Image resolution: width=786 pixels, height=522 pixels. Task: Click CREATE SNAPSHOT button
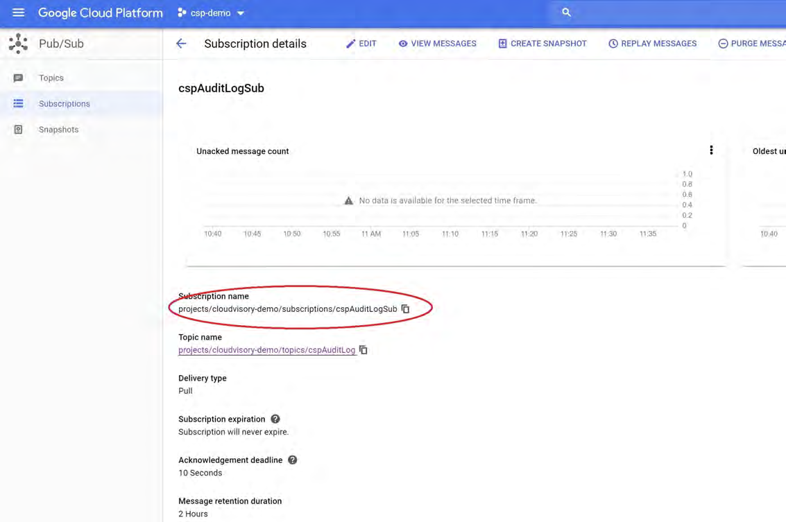click(x=542, y=44)
